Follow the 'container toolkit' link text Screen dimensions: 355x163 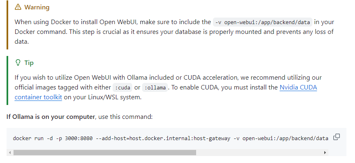pyautogui.click(x=38, y=97)
